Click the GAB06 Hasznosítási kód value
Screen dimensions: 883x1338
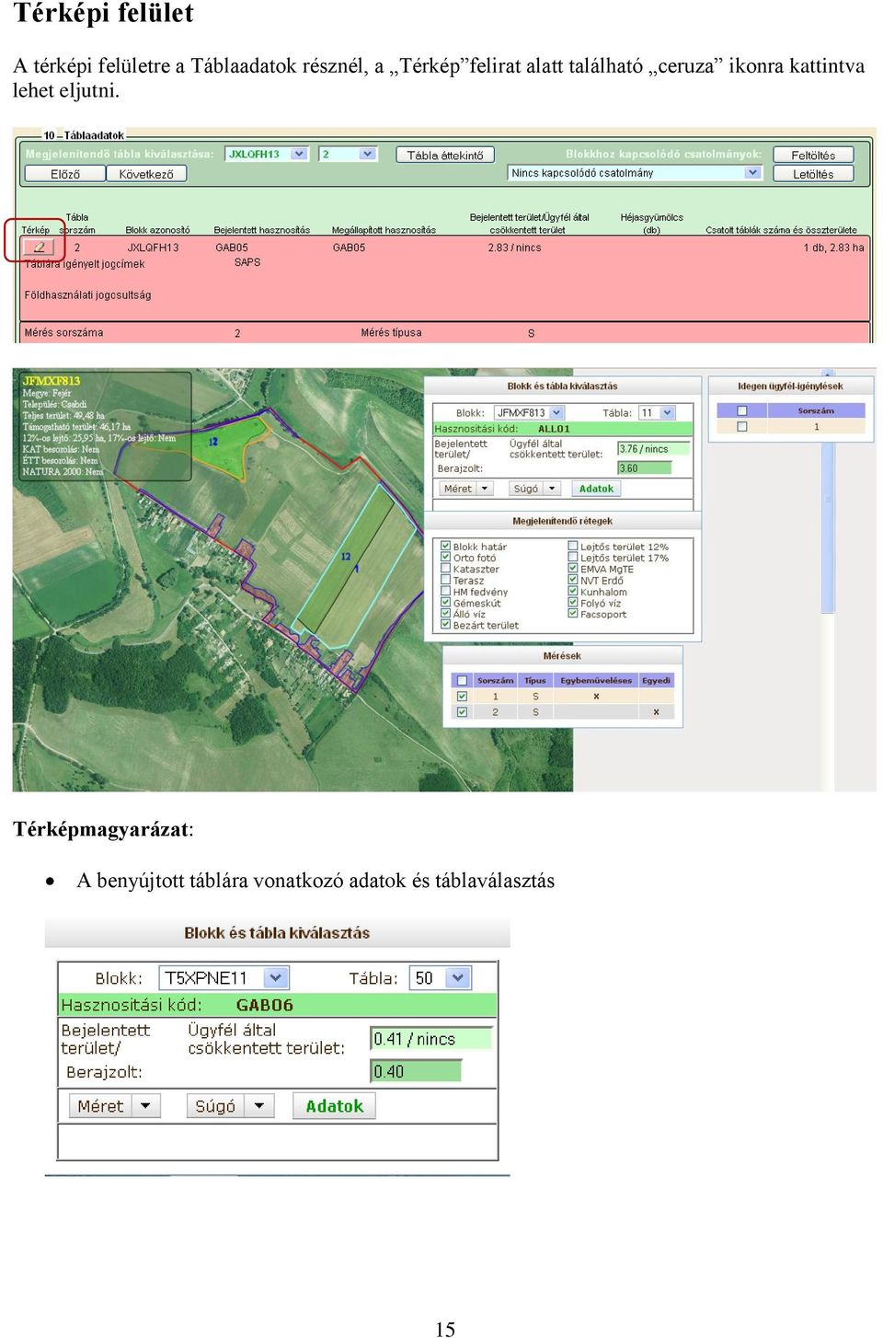click(x=265, y=1006)
